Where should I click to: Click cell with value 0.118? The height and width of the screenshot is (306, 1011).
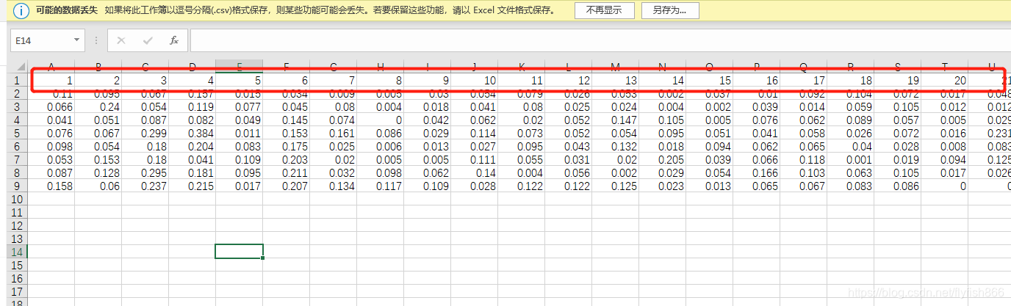pyautogui.click(x=803, y=159)
